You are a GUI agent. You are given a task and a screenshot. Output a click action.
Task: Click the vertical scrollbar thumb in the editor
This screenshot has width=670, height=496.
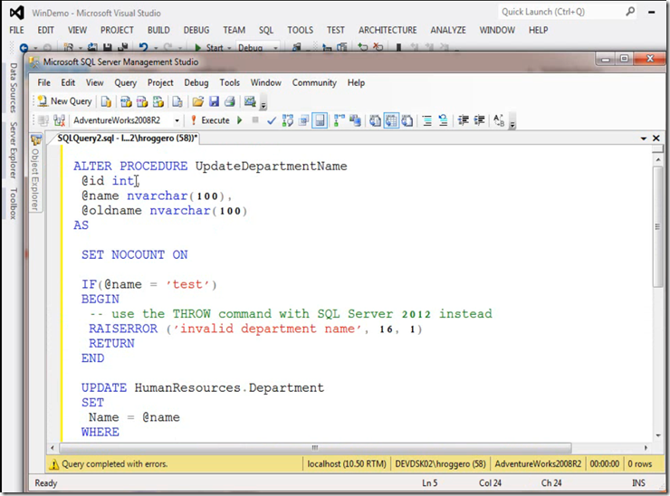[657, 226]
